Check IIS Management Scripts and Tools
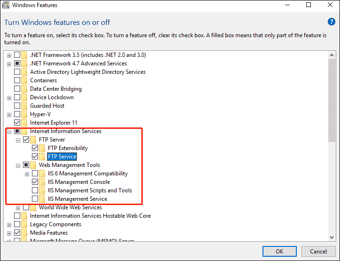The width and height of the screenshot is (340, 261). (35, 190)
